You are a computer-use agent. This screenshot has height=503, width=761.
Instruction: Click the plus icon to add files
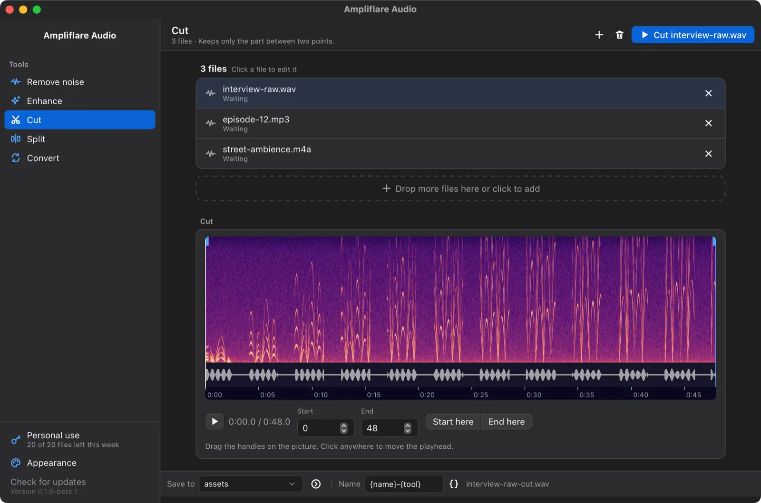point(599,35)
